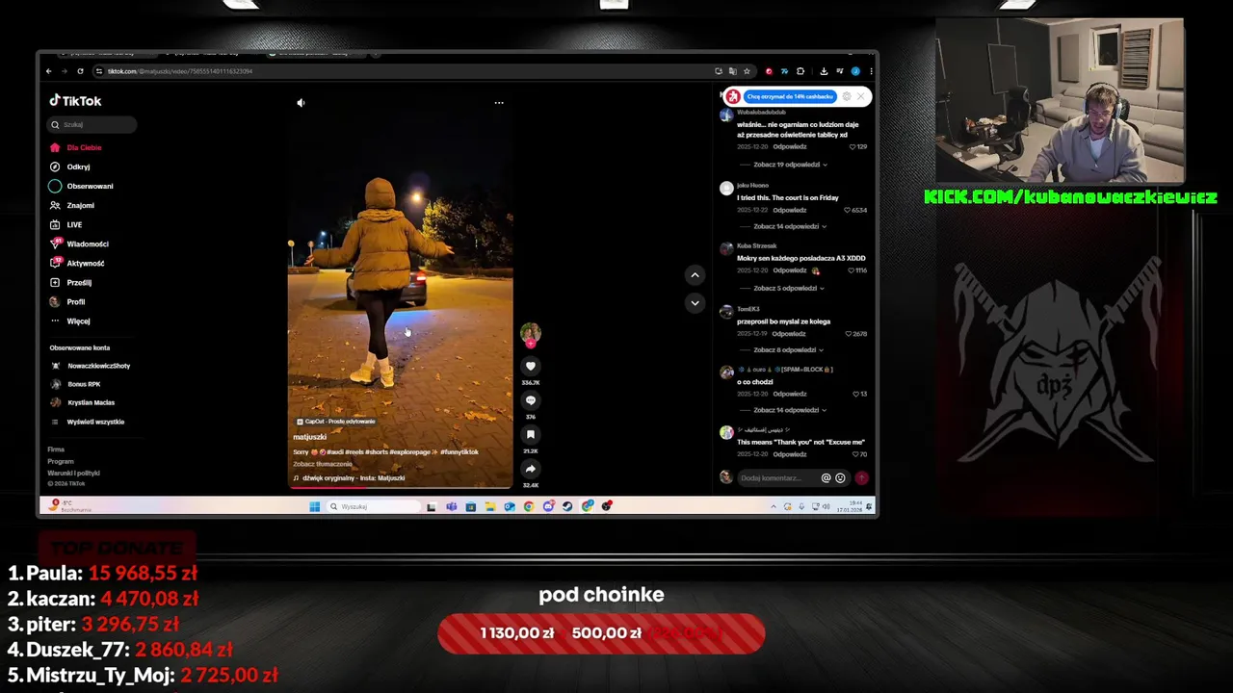Open the browser translate page icon
The width and height of the screenshot is (1233, 693).
tap(733, 71)
